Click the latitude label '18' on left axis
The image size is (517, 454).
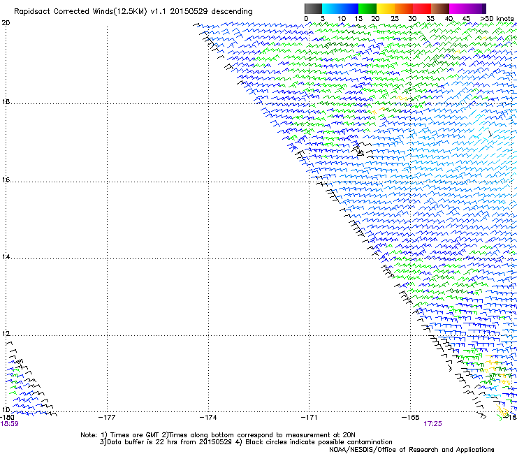[6, 101]
